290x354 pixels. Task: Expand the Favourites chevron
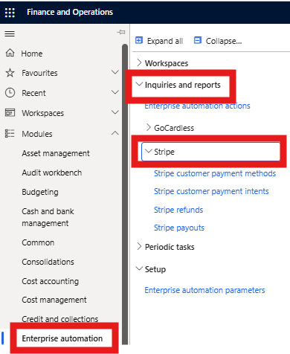click(x=115, y=72)
